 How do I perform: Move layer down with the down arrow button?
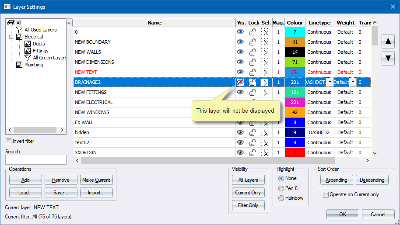(388, 58)
